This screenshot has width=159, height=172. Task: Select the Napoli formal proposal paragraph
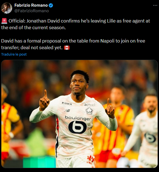tap(73, 44)
